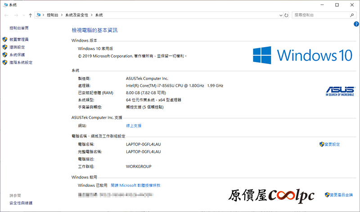This screenshot has width=360, height=212.
Task: Refresh the control panel page
Action: [x=286, y=15]
